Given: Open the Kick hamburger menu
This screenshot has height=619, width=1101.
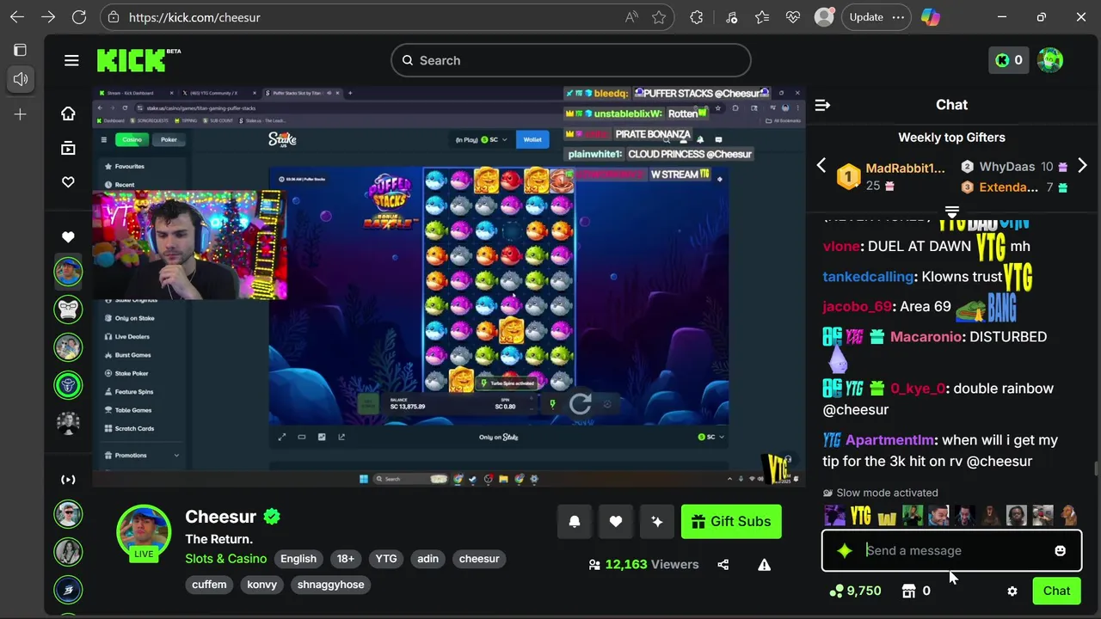Looking at the screenshot, I should tap(71, 60).
